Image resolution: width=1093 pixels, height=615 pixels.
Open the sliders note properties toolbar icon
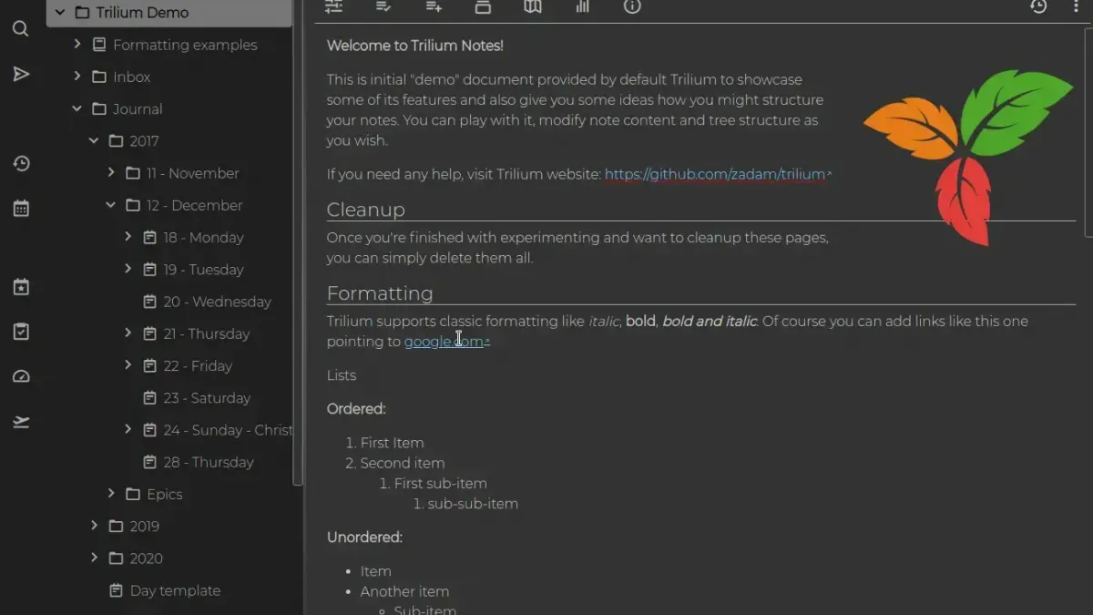tap(334, 6)
